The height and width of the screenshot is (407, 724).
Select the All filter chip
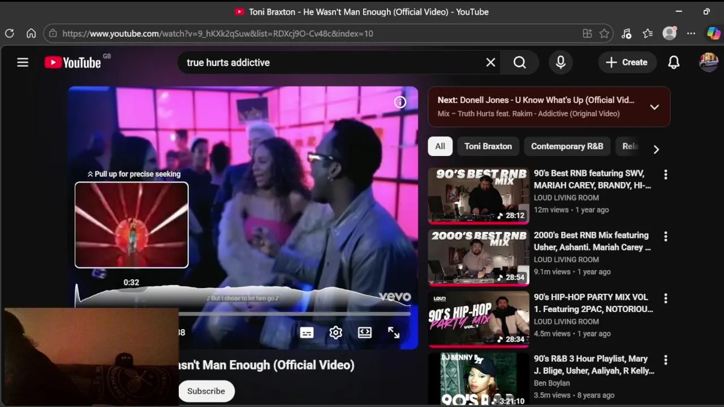[440, 146]
